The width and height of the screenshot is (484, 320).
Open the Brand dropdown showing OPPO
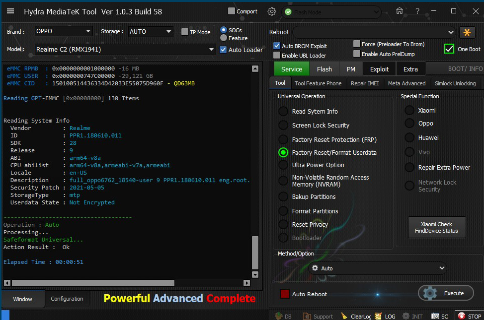(63, 31)
